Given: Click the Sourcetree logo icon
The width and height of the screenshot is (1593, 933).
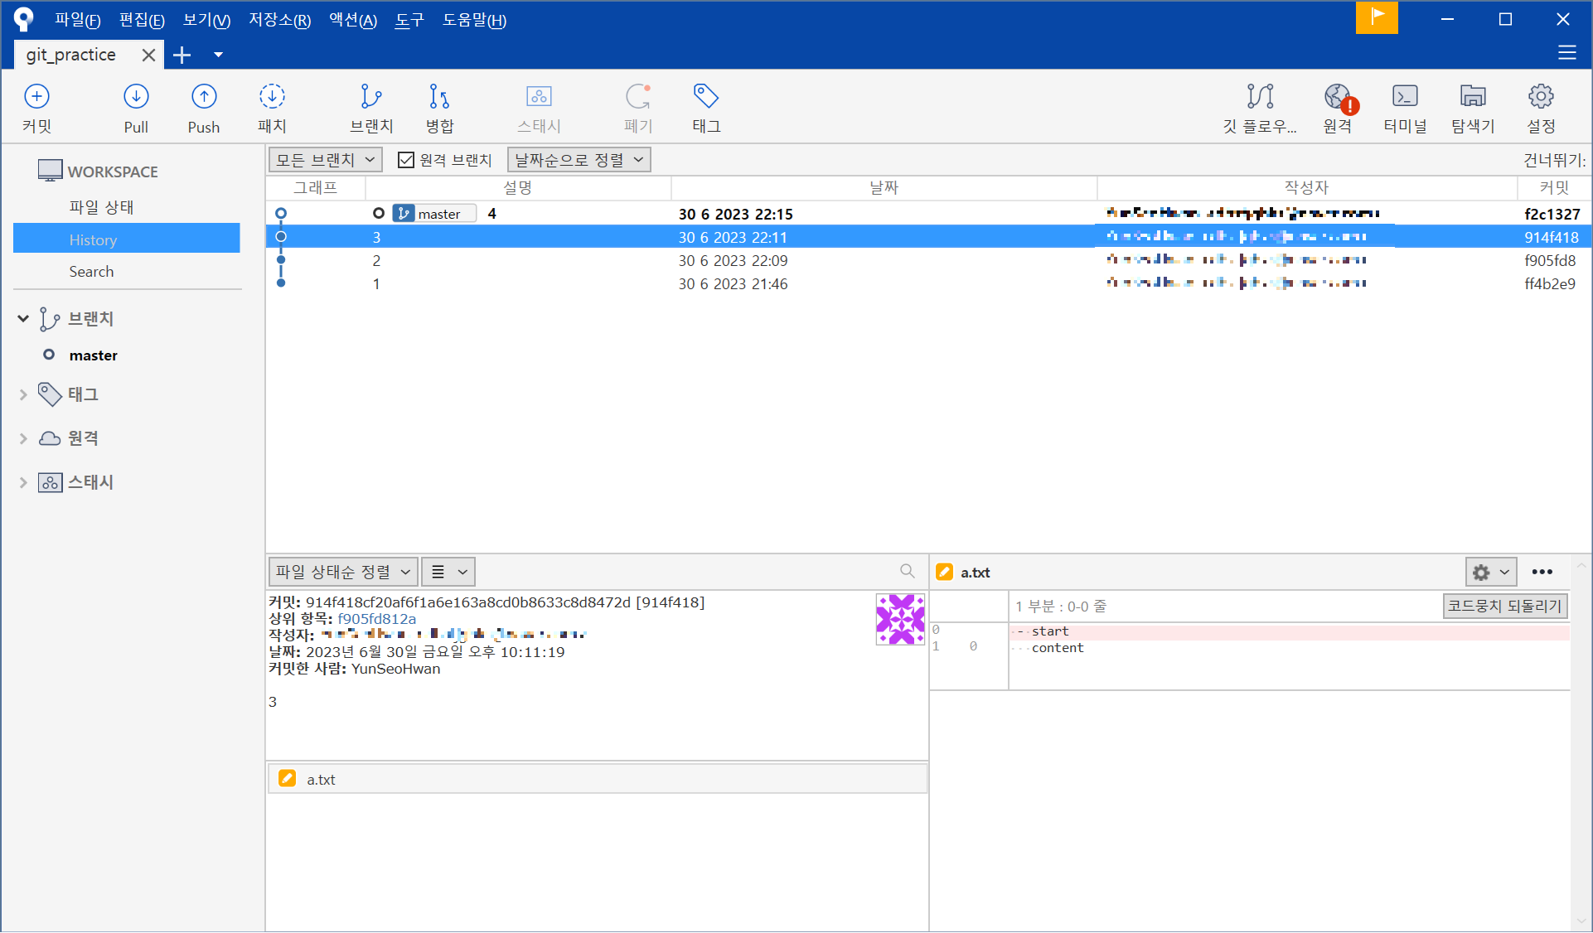Looking at the screenshot, I should pyautogui.click(x=24, y=18).
